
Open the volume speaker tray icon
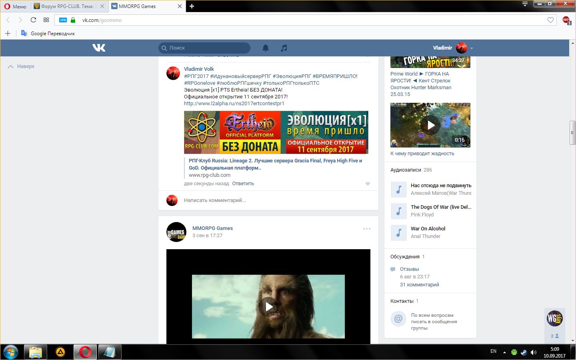pyautogui.click(x=533, y=352)
